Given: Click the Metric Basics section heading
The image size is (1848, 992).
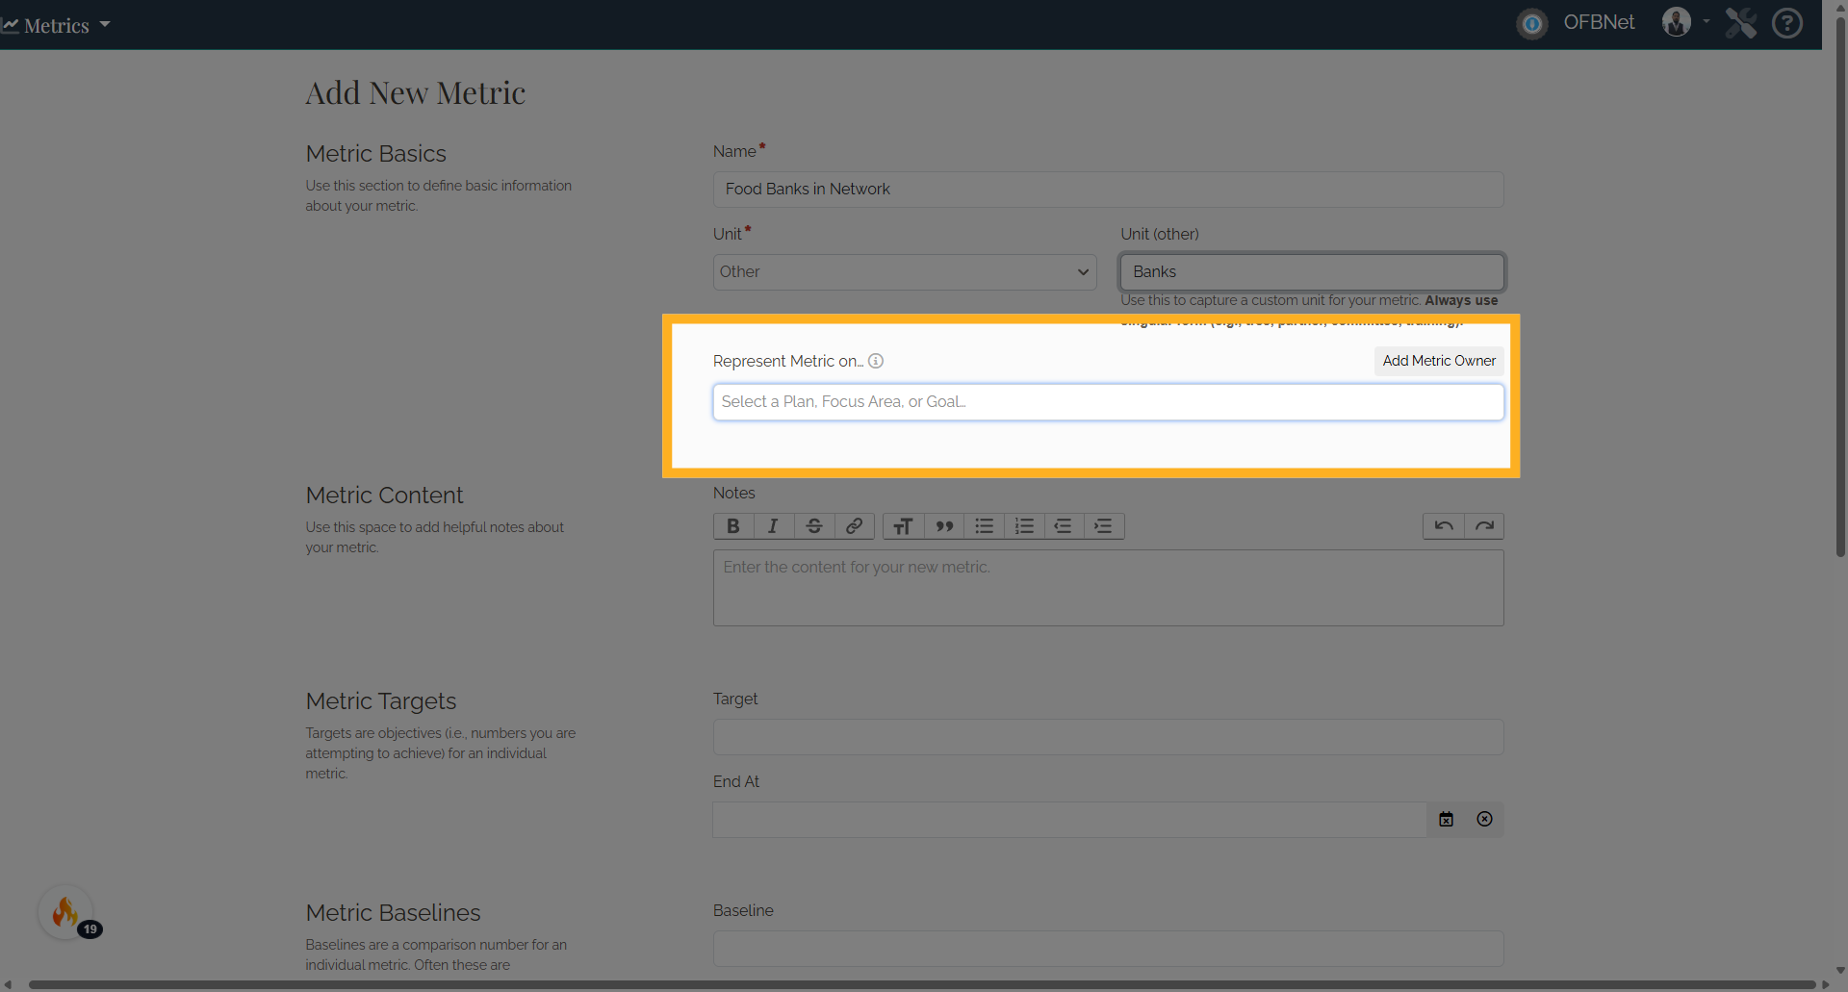Looking at the screenshot, I should click(x=375, y=154).
